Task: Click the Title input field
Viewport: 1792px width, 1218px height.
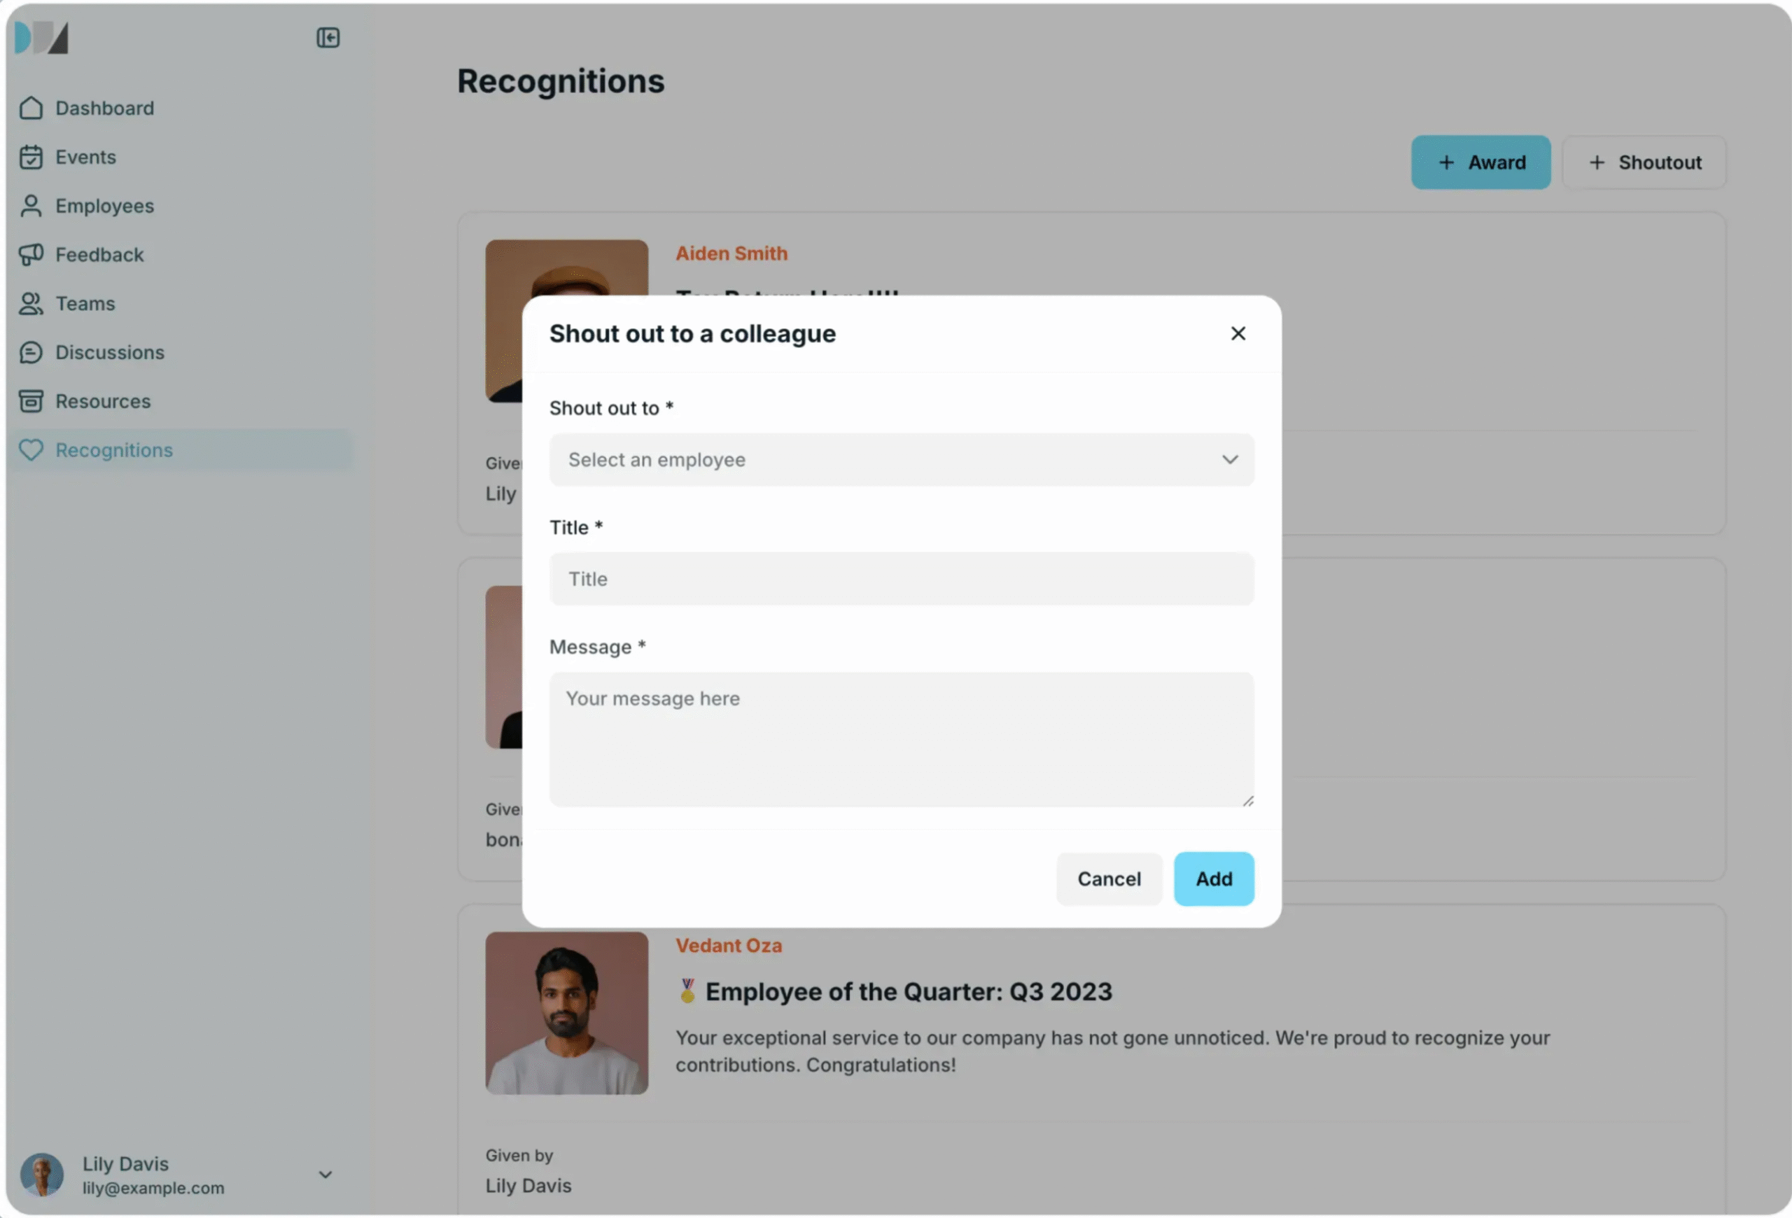Action: [901, 579]
